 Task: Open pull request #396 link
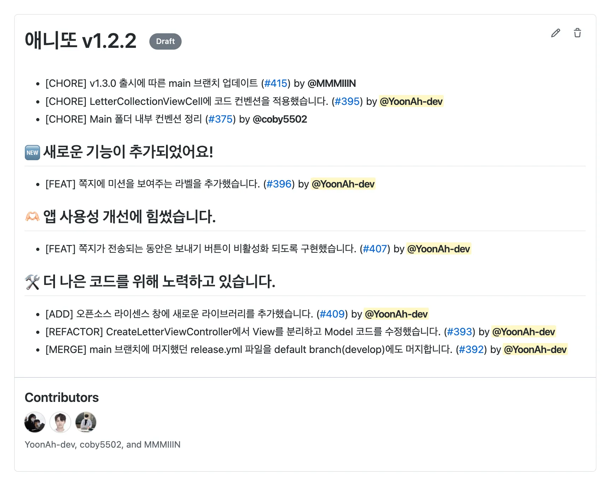(x=279, y=184)
